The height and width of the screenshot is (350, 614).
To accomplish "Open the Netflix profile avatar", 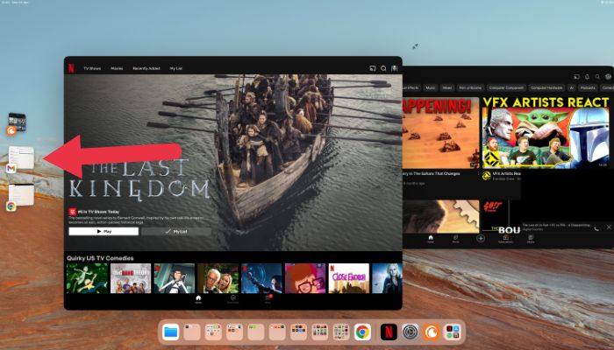I will (x=395, y=68).
